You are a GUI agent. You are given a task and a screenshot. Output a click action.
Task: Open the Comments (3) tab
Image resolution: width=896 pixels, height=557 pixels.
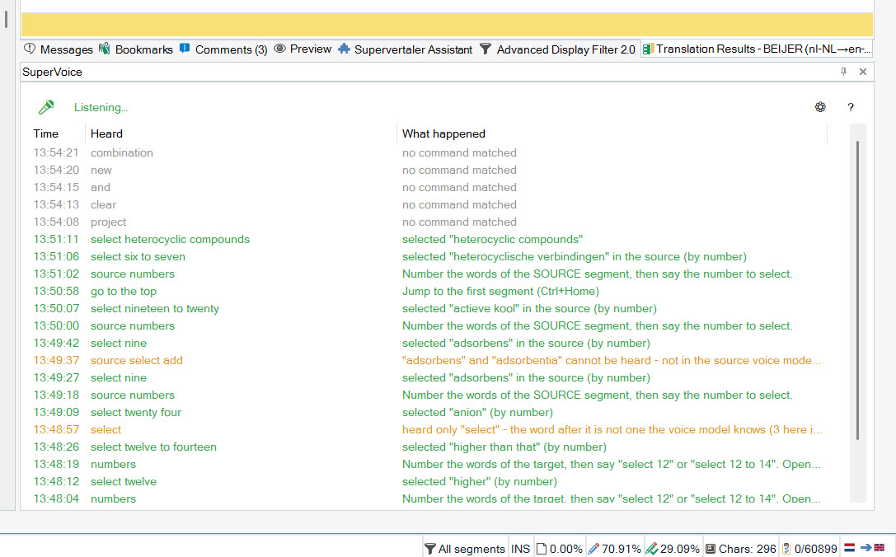point(223,49)
